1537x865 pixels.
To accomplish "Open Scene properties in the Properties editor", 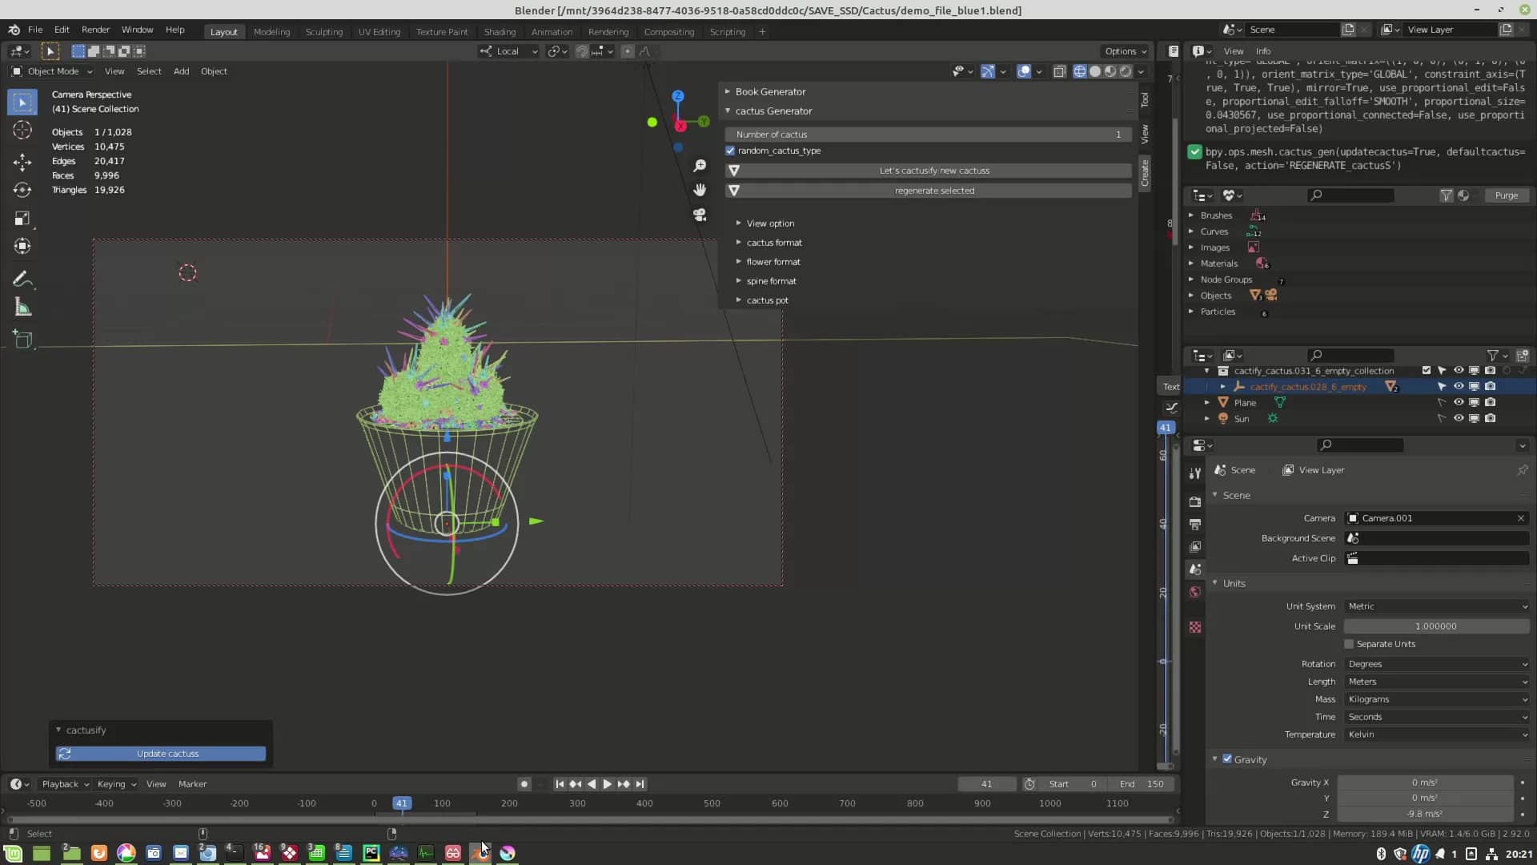I will coord(1194,569).
